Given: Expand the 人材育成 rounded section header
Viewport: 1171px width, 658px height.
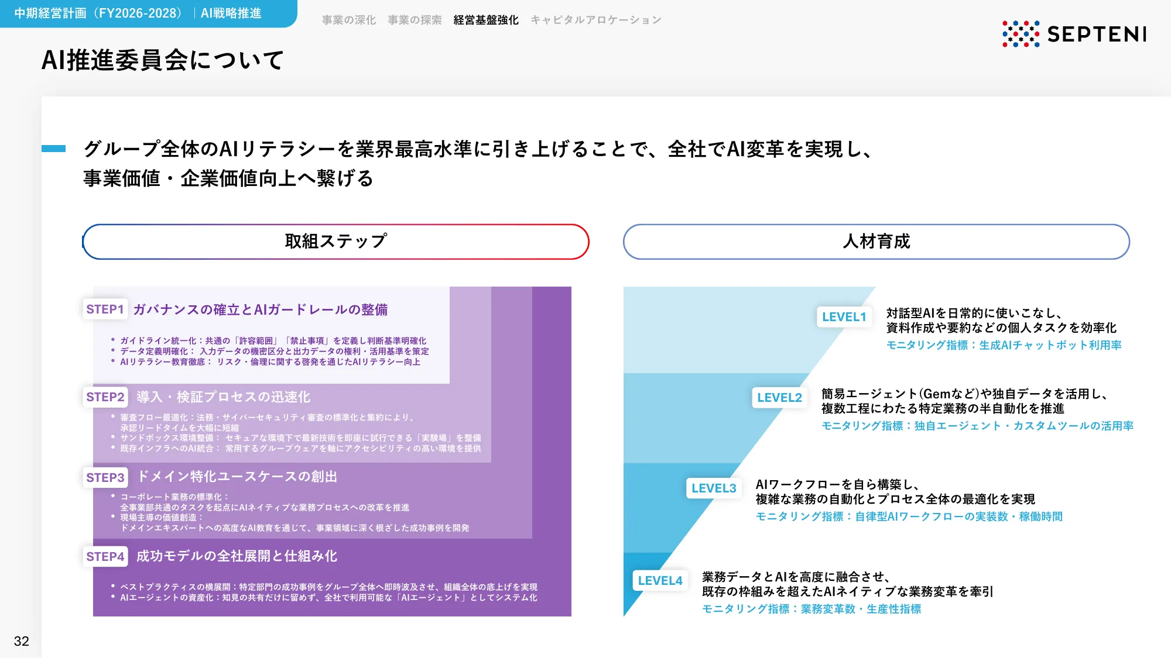Looking at the screenshot, I should pyautogui.click(x=876, y=241).
